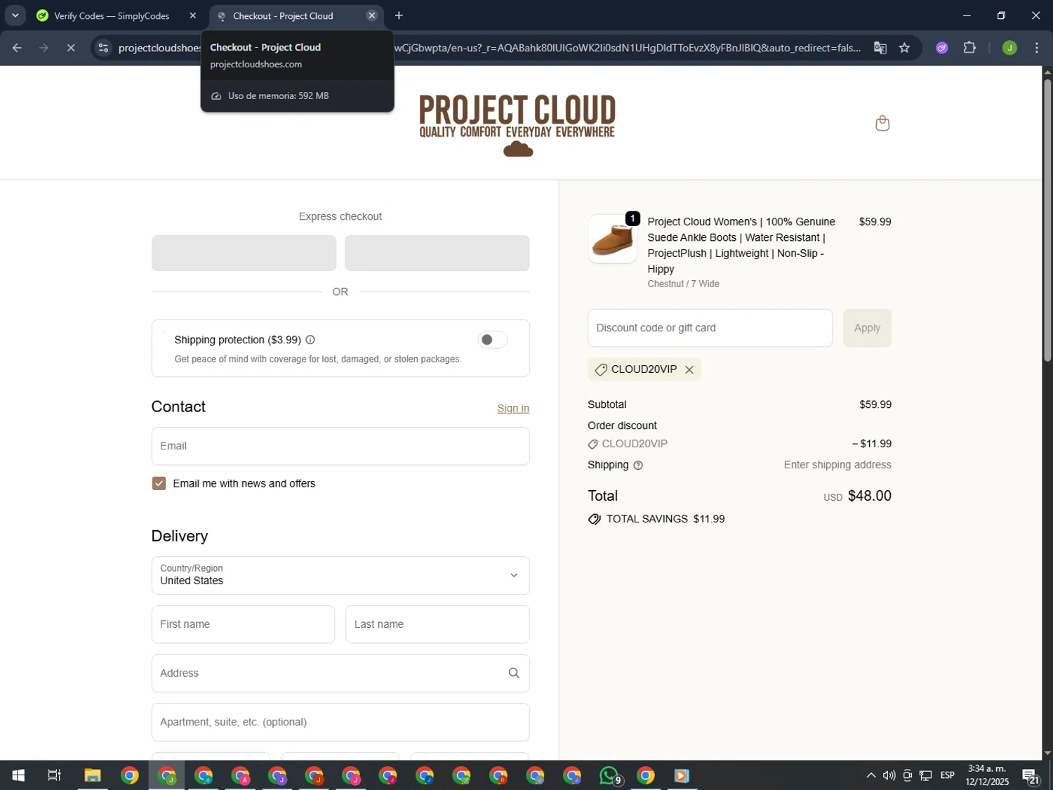The height and width of the screenshot is (790, 1053).
Task: Uncheck Email me with news and offers
Action: [x=159, y=483]
